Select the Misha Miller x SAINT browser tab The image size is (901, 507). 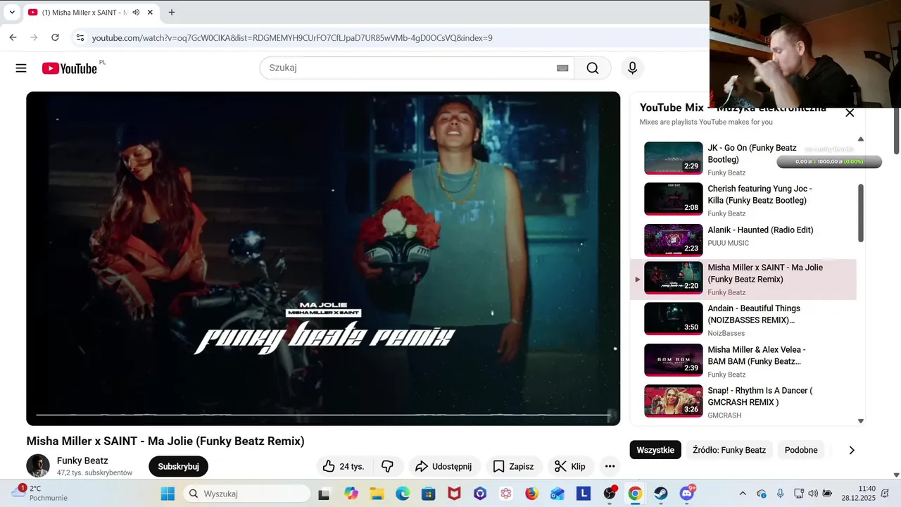click(x=90, y=12)
